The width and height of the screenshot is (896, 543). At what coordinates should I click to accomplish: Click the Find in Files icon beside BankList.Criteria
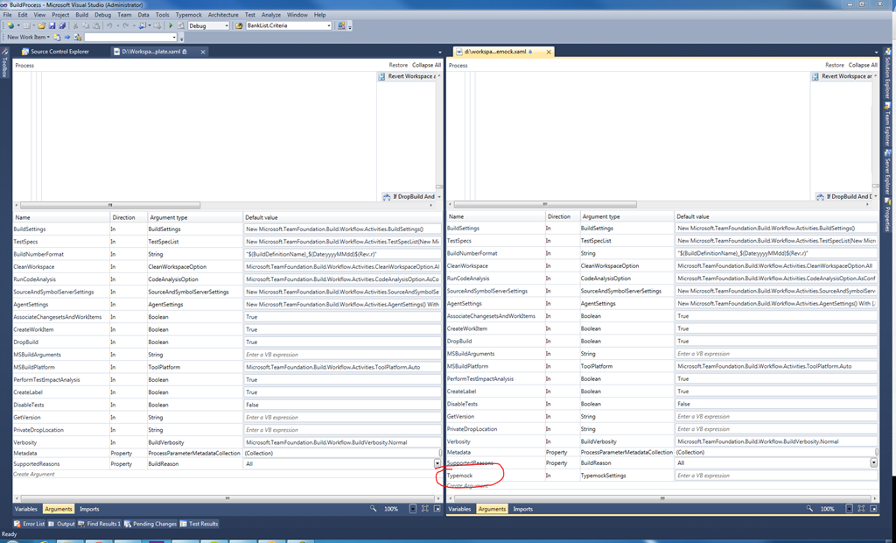coord(239,25)
